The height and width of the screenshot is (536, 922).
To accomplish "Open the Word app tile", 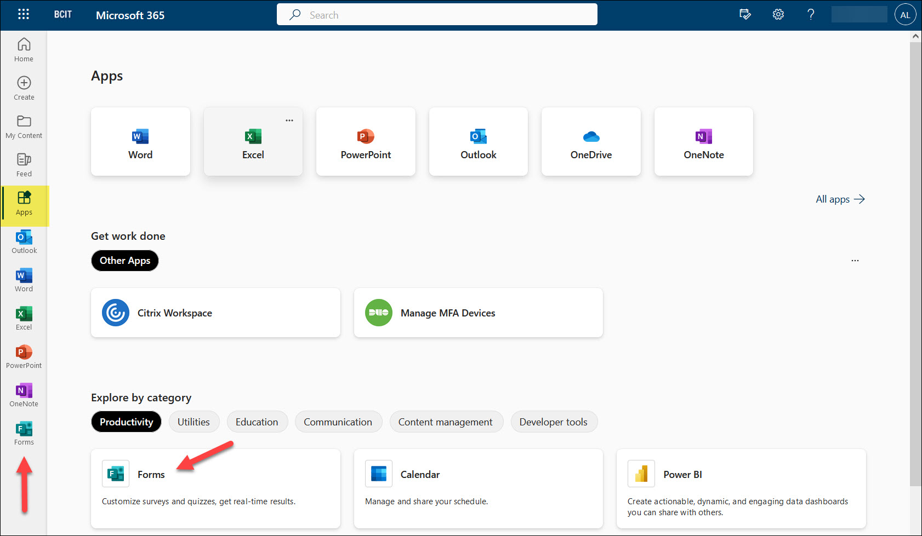I will point(140,142).
